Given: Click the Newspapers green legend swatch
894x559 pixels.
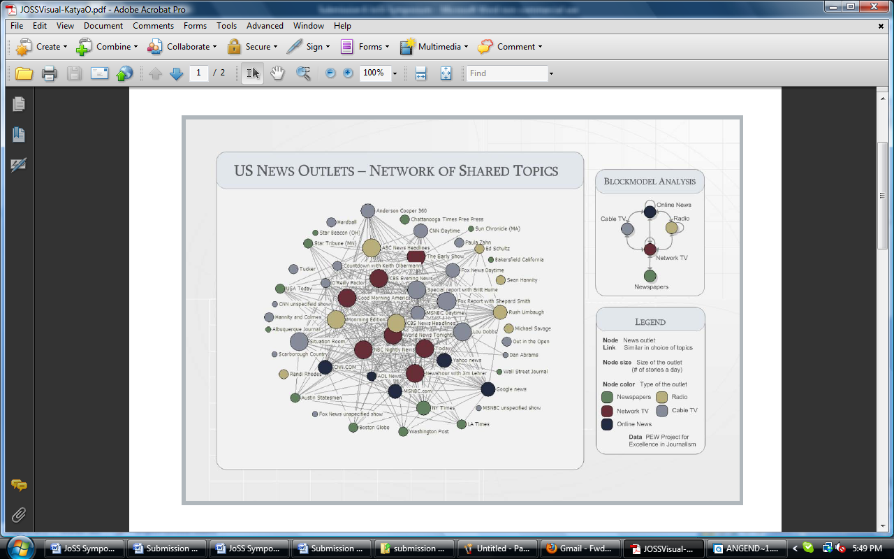Looking at the screenshot, I should (x=608, y=397).
